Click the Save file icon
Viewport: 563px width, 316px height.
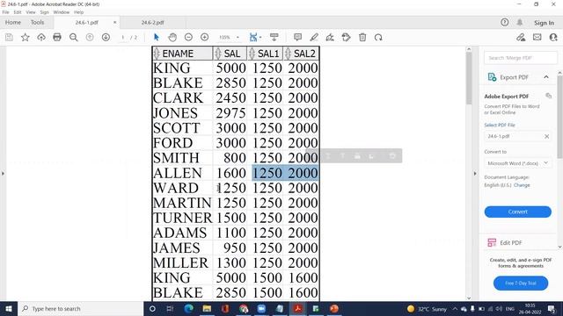click(x=9, y=37)
